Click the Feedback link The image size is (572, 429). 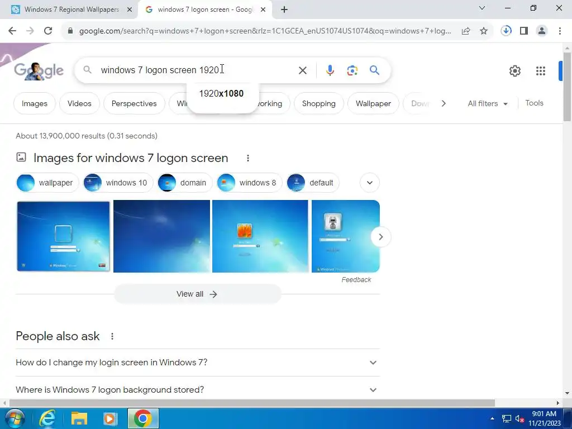pyautogui.click(x=356, y=280)
